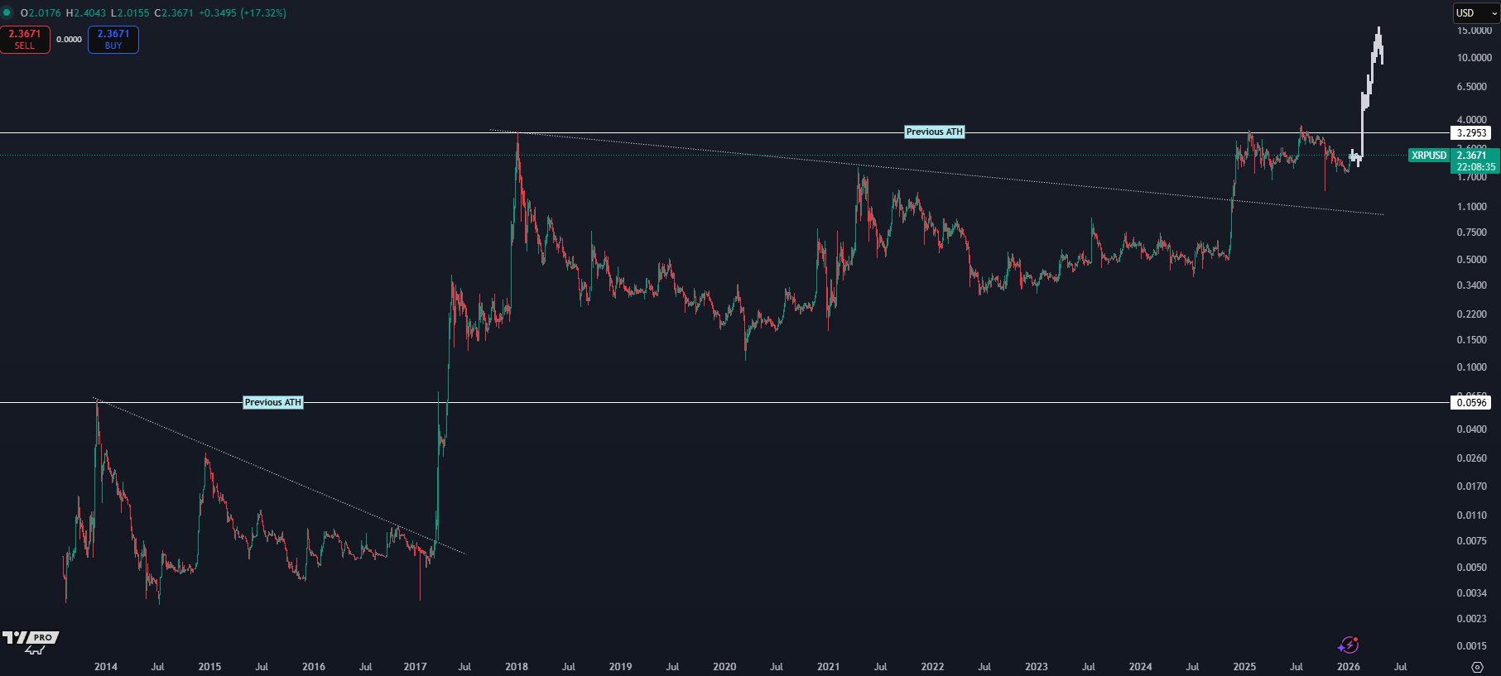This screenshot has width=1501, height=676.
Task: Click the green market status dot
Action: click(7, 13)
